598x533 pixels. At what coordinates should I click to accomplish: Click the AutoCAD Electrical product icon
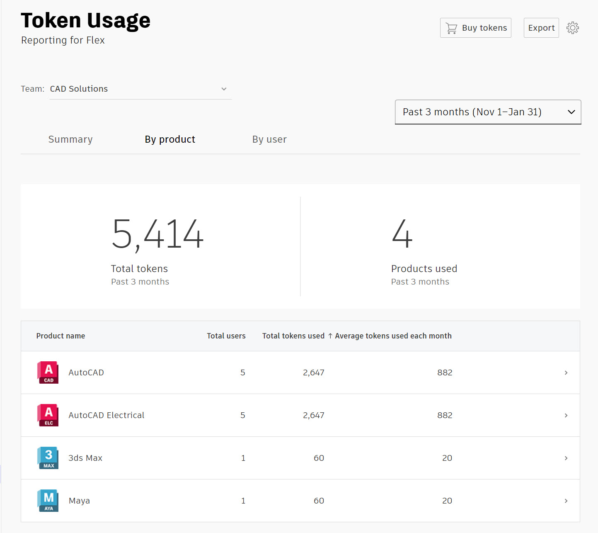[x=48, y=415]
